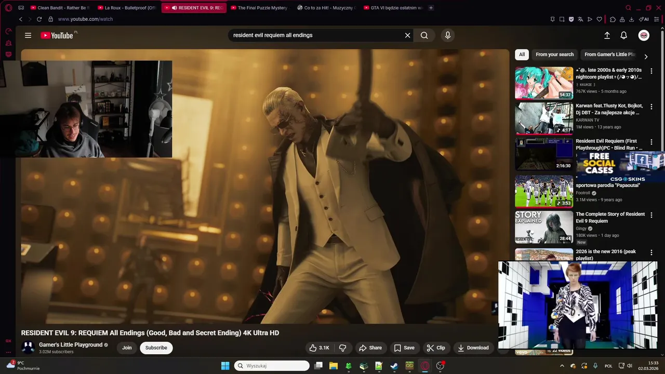Open Steam from the taskbar
This screenshot has height=374, width=665.
click(394, 366)
